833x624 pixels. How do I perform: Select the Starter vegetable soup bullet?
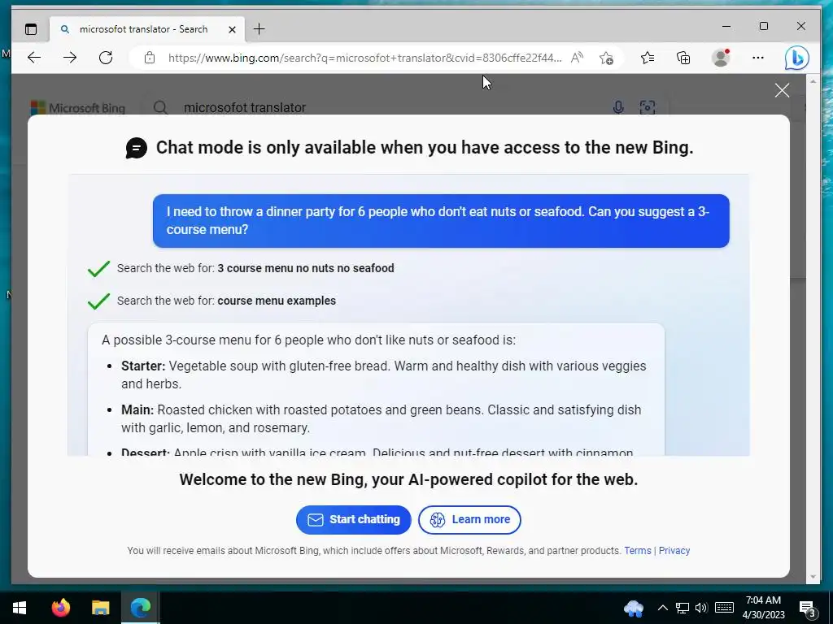coord(384,375)
